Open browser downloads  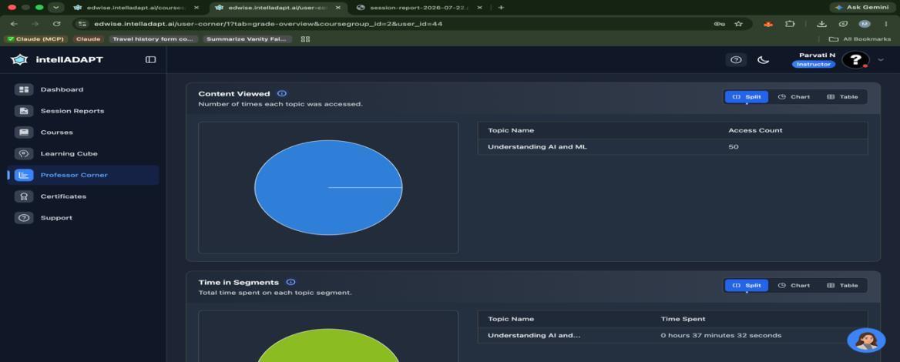821,24
